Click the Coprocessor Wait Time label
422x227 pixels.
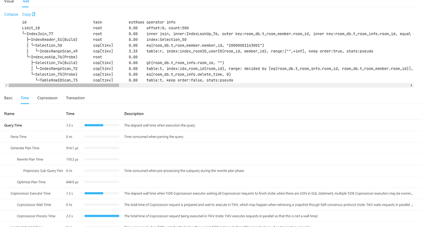[x=34, y=204]
